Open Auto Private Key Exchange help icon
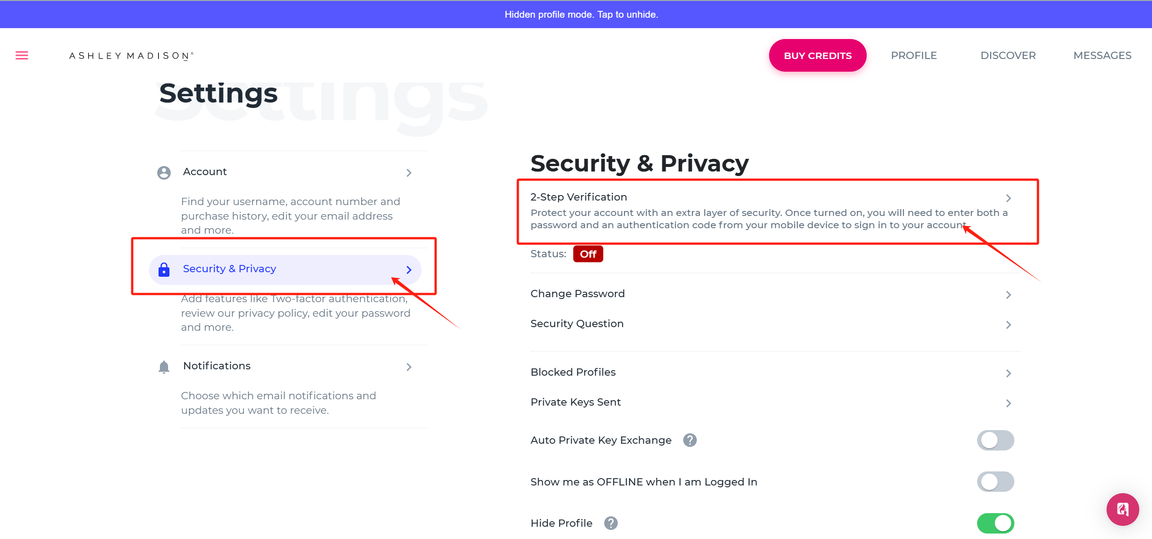 click(690, 440)
